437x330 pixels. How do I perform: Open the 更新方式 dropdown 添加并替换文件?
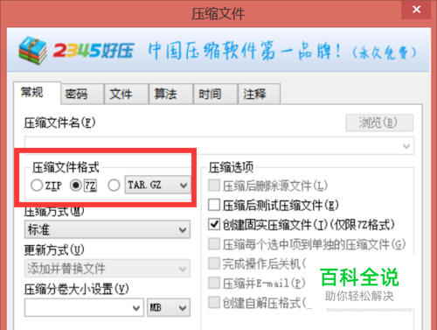point(108,268)
